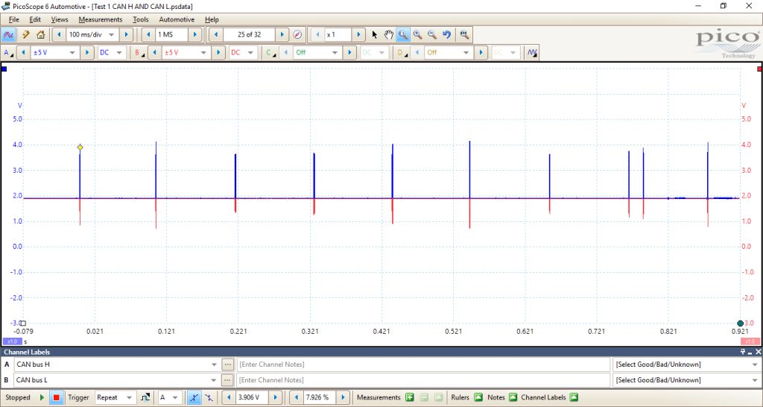Choose the Zoom Out magnifier tool

(432, 35)
